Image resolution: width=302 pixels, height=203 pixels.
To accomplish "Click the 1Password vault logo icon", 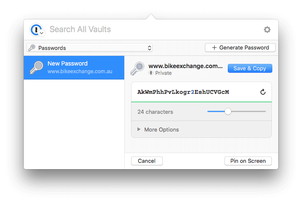I will click(x=36, y=30).
